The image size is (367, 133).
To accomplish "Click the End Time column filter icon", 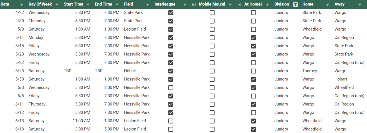I will (x=117, y=4).
